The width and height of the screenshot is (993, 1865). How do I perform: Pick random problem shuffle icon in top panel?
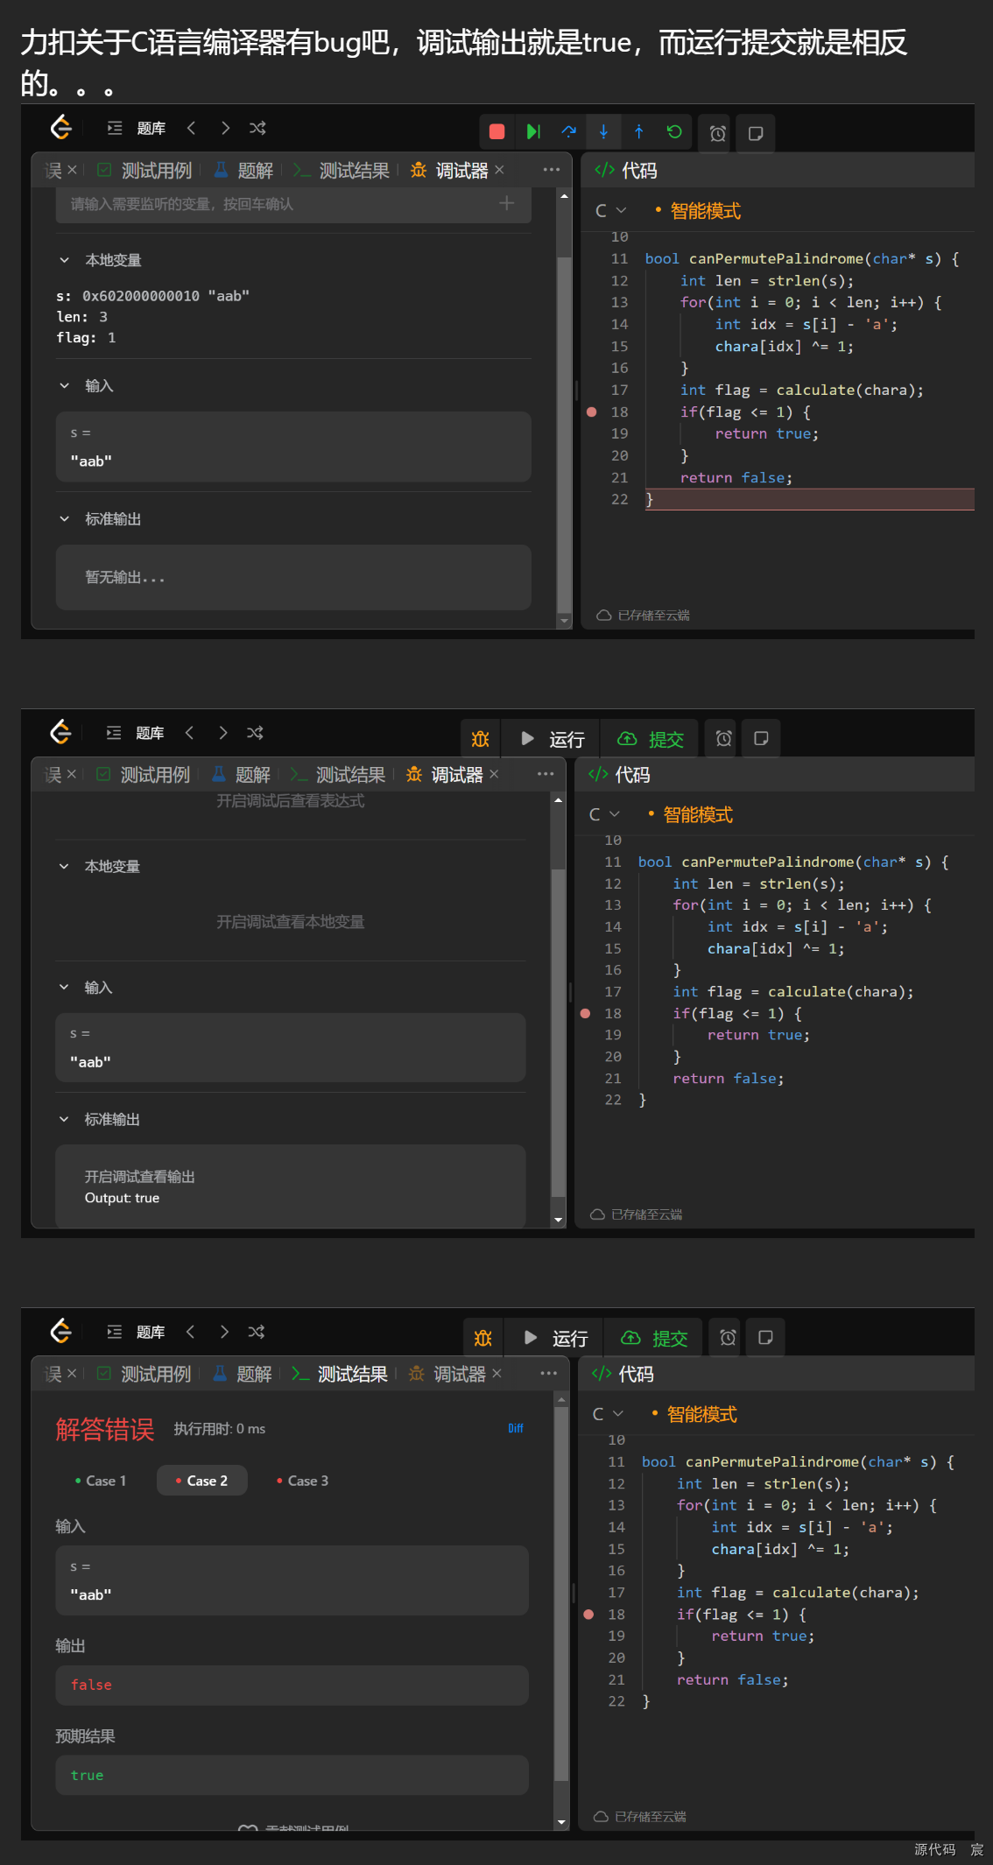click(257, 128)
